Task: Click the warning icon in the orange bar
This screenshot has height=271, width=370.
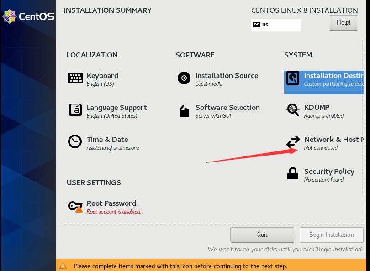Action: point(63,266)
